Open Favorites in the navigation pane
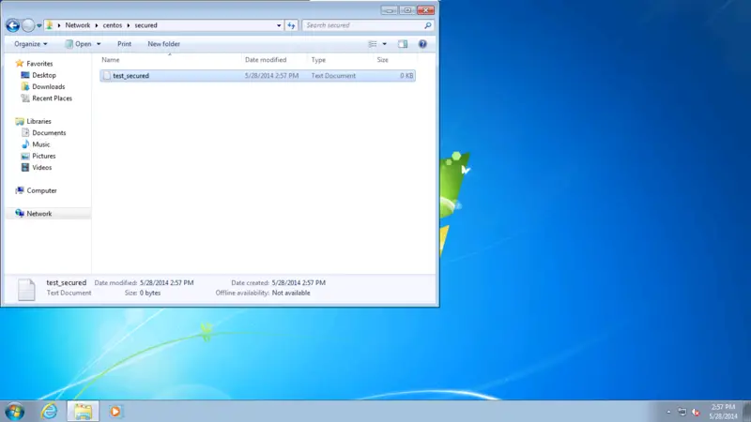This screenshot has height=422, width=751. tap(39, 64)
